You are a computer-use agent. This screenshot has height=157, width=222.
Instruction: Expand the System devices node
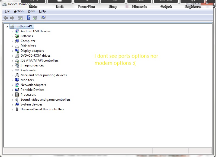coord(12,105)
